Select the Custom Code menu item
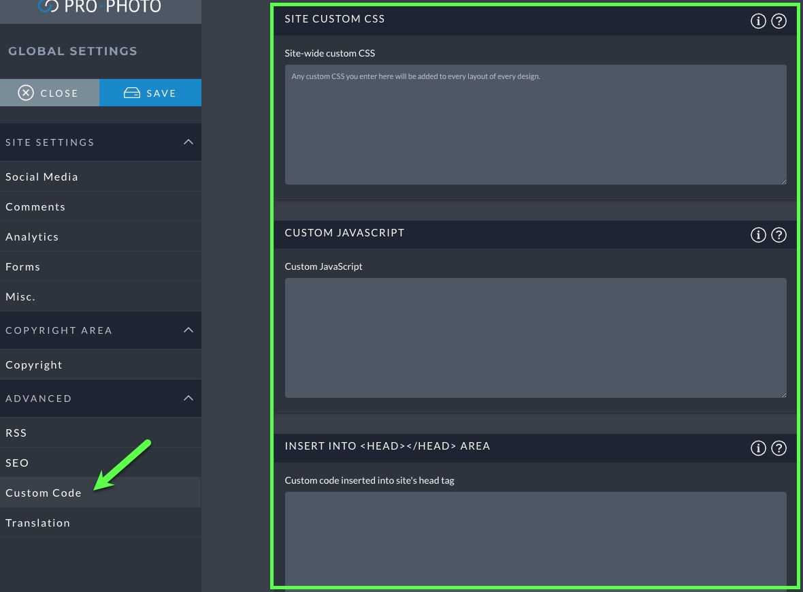This screenshot has height=592, width=803. pyautogui.click(x=101, y=493)
